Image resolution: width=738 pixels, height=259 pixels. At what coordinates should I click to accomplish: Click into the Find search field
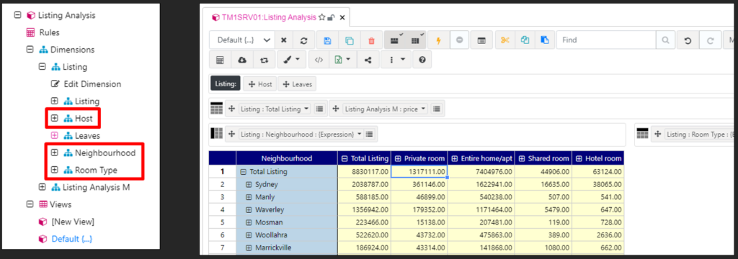click(605, 40)
